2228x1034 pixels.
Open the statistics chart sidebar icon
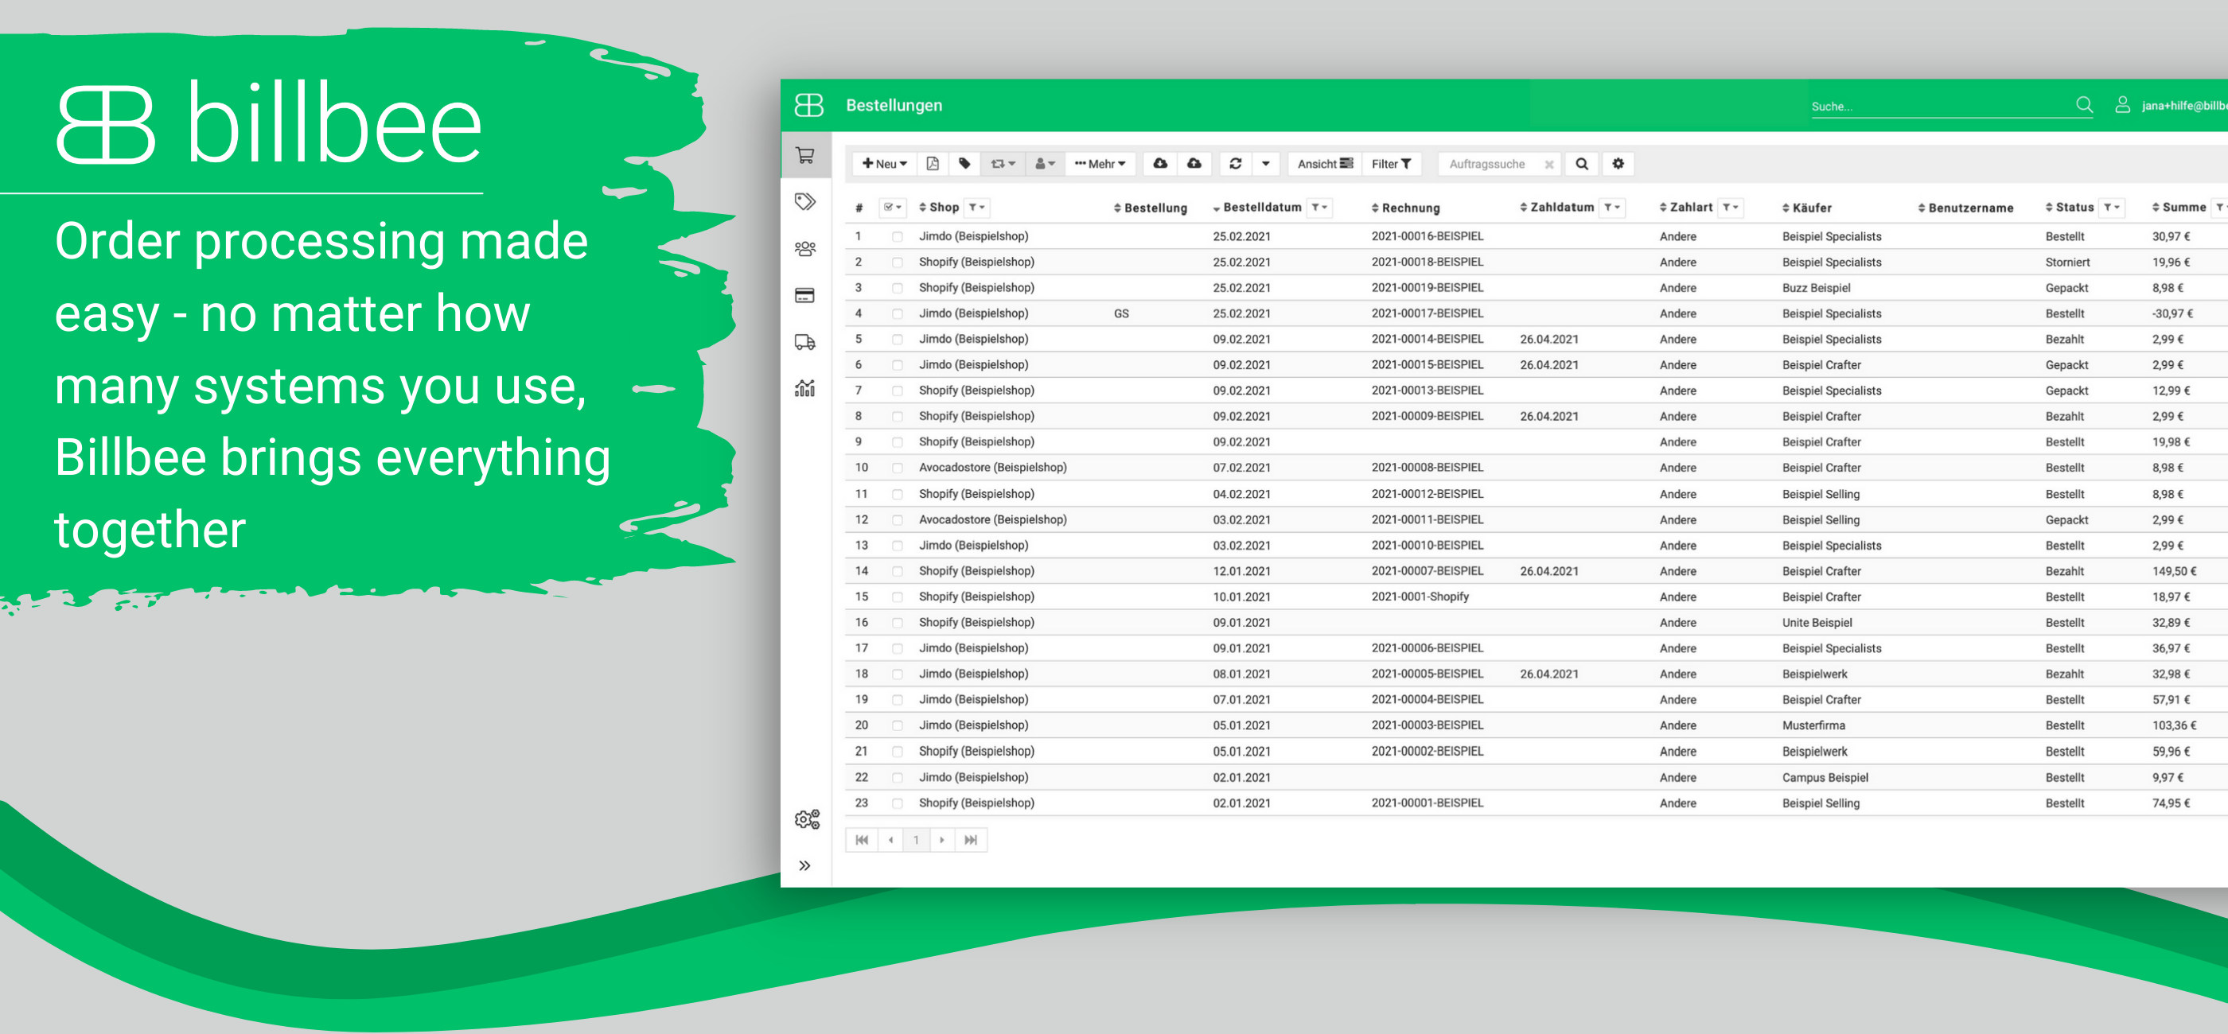[x=804, y=388]
